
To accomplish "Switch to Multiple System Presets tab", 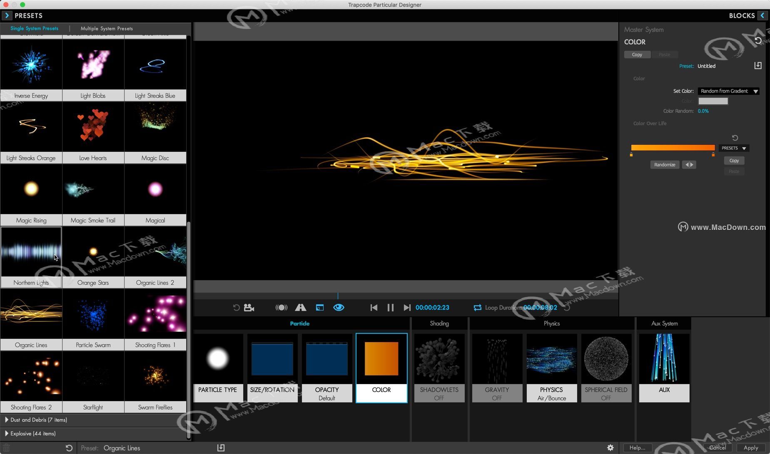I will (107, 28).
